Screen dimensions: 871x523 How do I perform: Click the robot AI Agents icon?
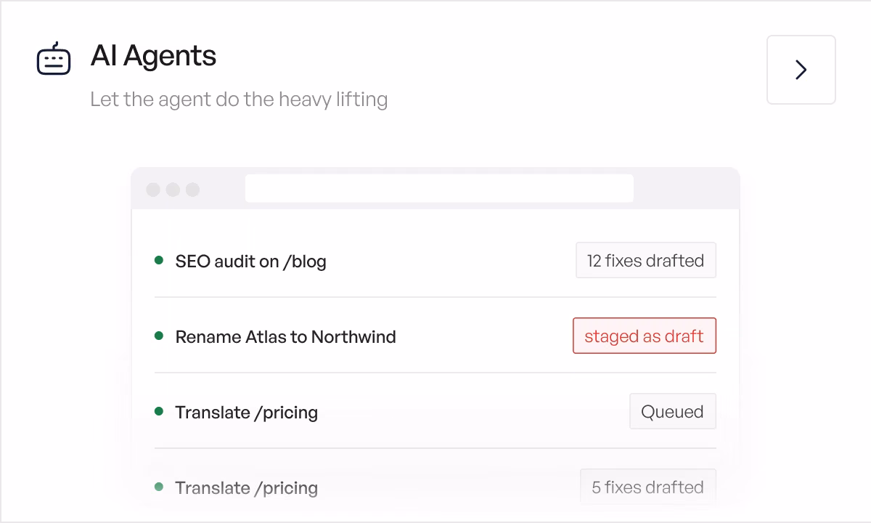[x=54, y=59]
